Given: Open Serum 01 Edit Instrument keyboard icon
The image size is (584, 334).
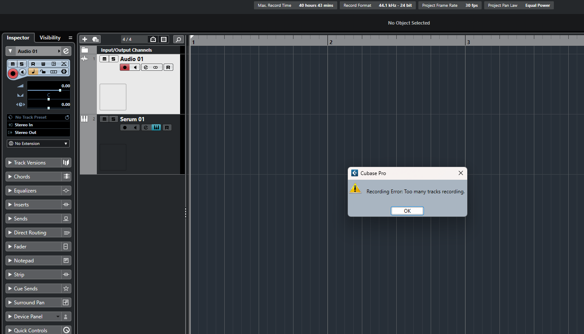Looking at the screenshot, I should coord(156,128).
